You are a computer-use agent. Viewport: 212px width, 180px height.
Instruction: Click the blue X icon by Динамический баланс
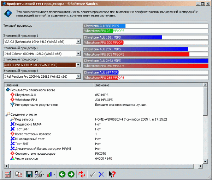click(12, 148)
